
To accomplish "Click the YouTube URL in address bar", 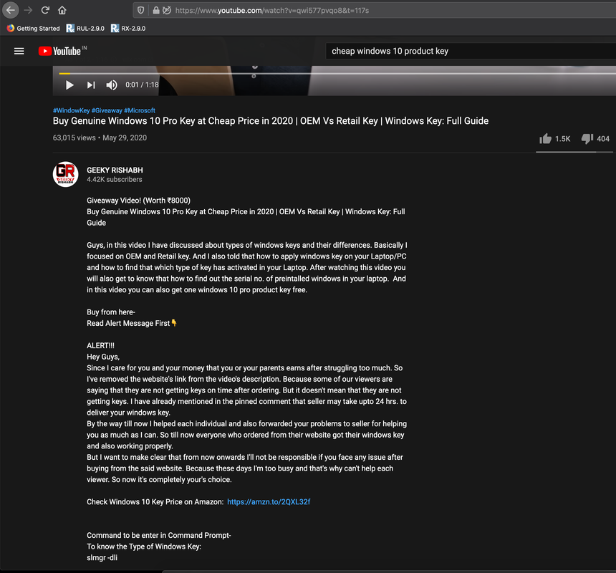I will click(272, 11).
